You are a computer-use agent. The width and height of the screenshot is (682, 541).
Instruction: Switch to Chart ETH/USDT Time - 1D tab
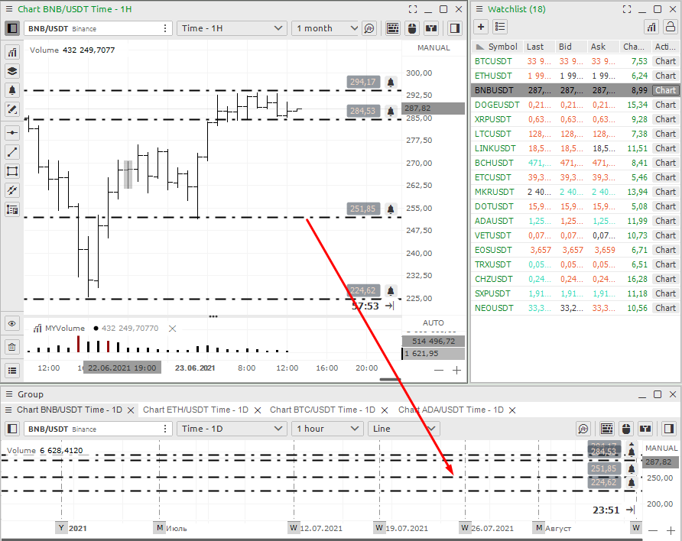coord(196,410)
